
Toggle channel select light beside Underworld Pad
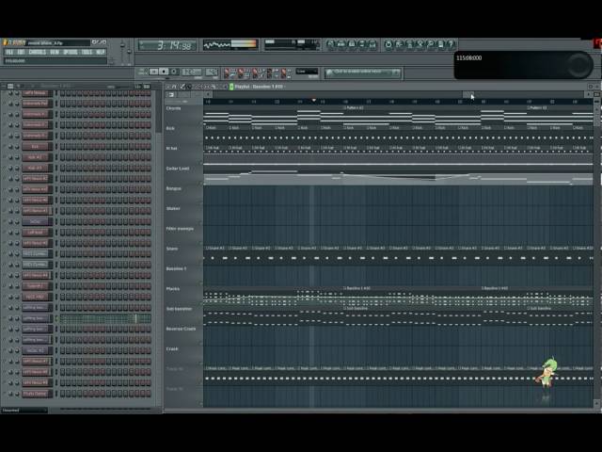pos(55,104)
